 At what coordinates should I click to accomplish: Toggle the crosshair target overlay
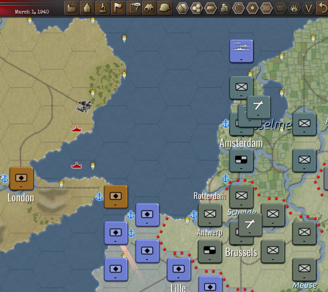[x=238, y=8]
